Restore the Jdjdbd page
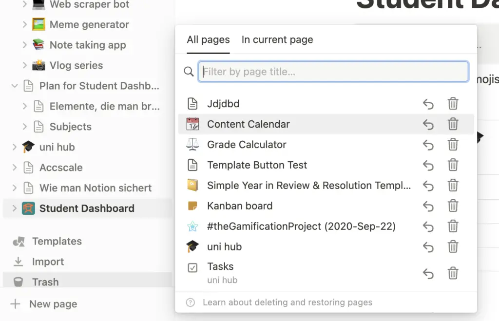This screenshot has height=321, width=499. pos(428,104)
